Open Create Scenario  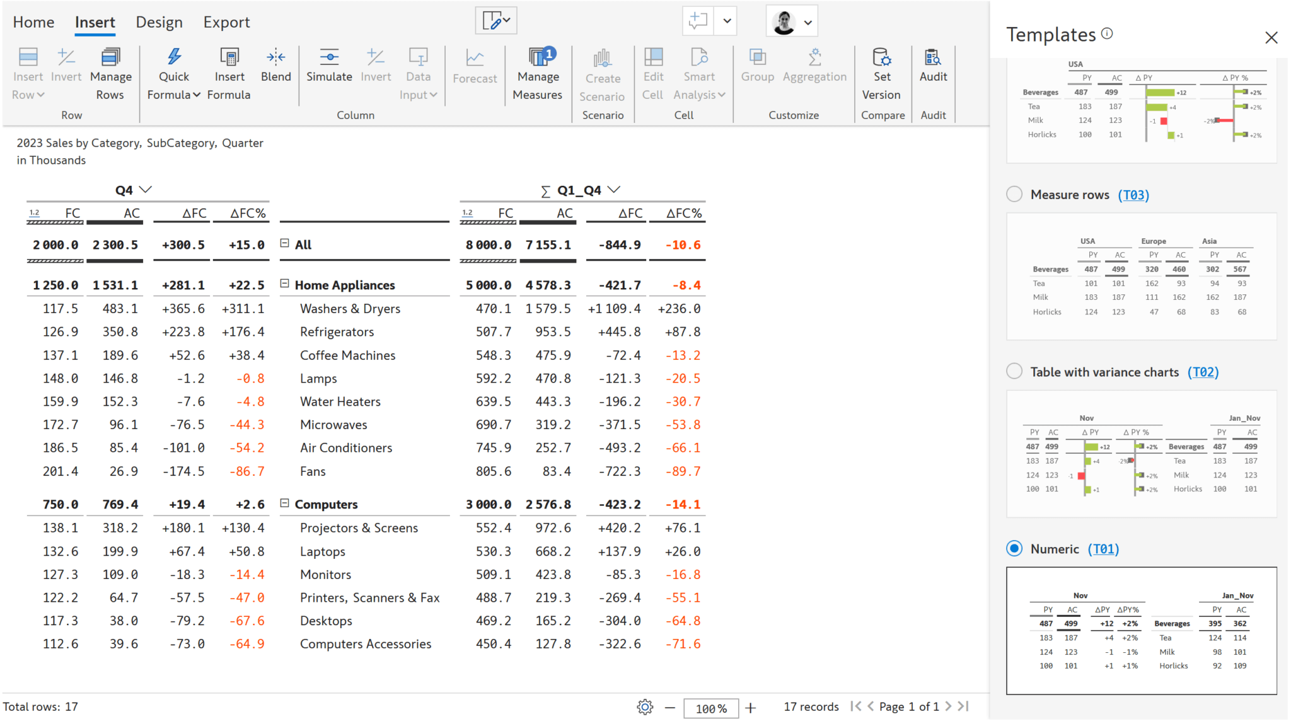point(602,76)
